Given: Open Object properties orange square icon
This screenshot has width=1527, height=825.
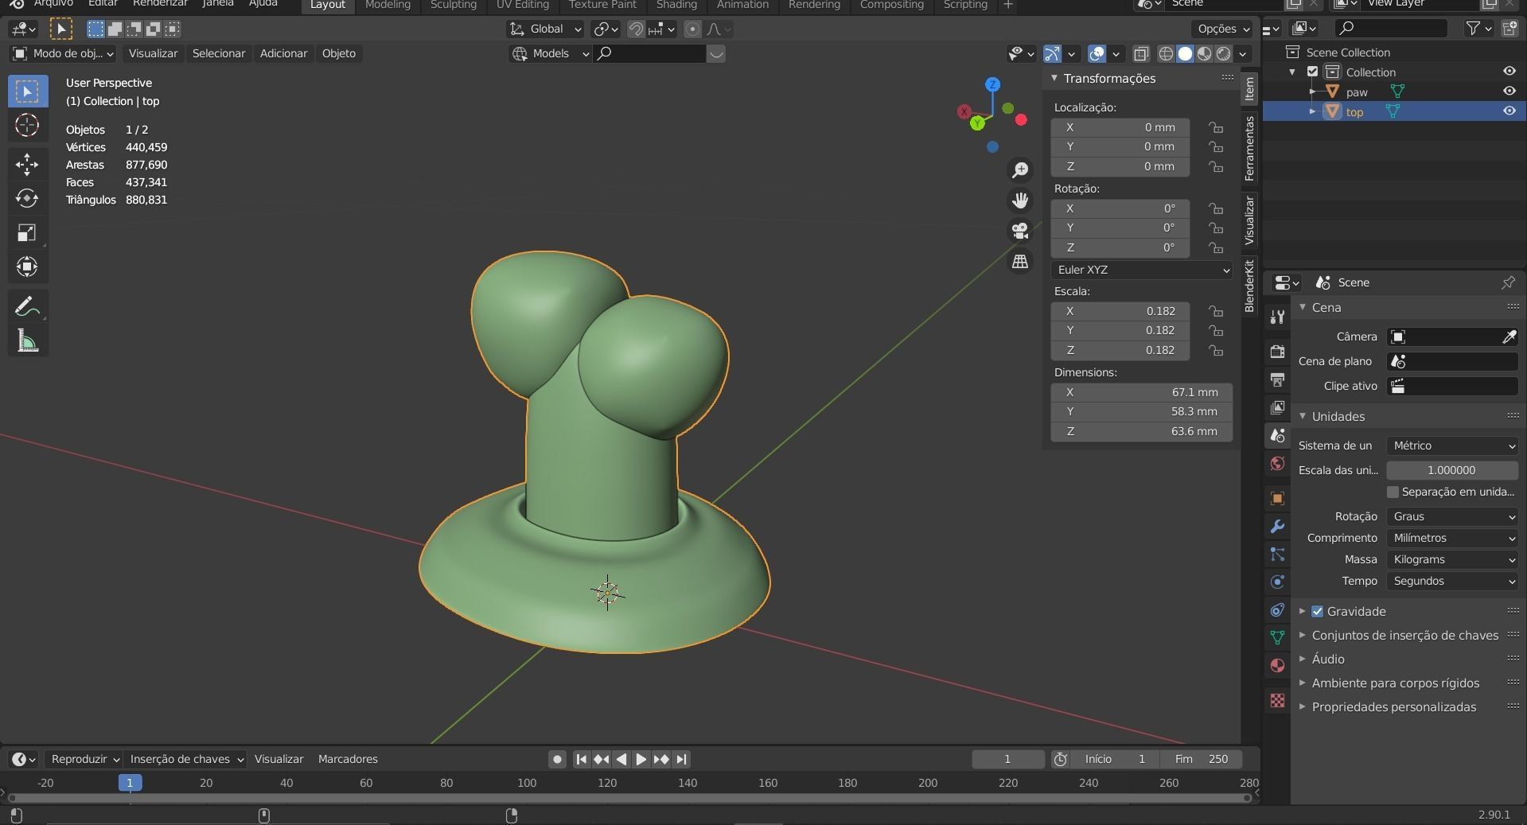Looking at the screenshot, I should [x=1277, y=498].
